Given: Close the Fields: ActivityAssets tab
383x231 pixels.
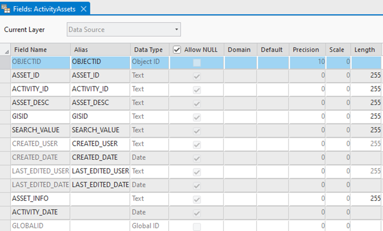Looking at the screenshot, I should coord(84,9).
